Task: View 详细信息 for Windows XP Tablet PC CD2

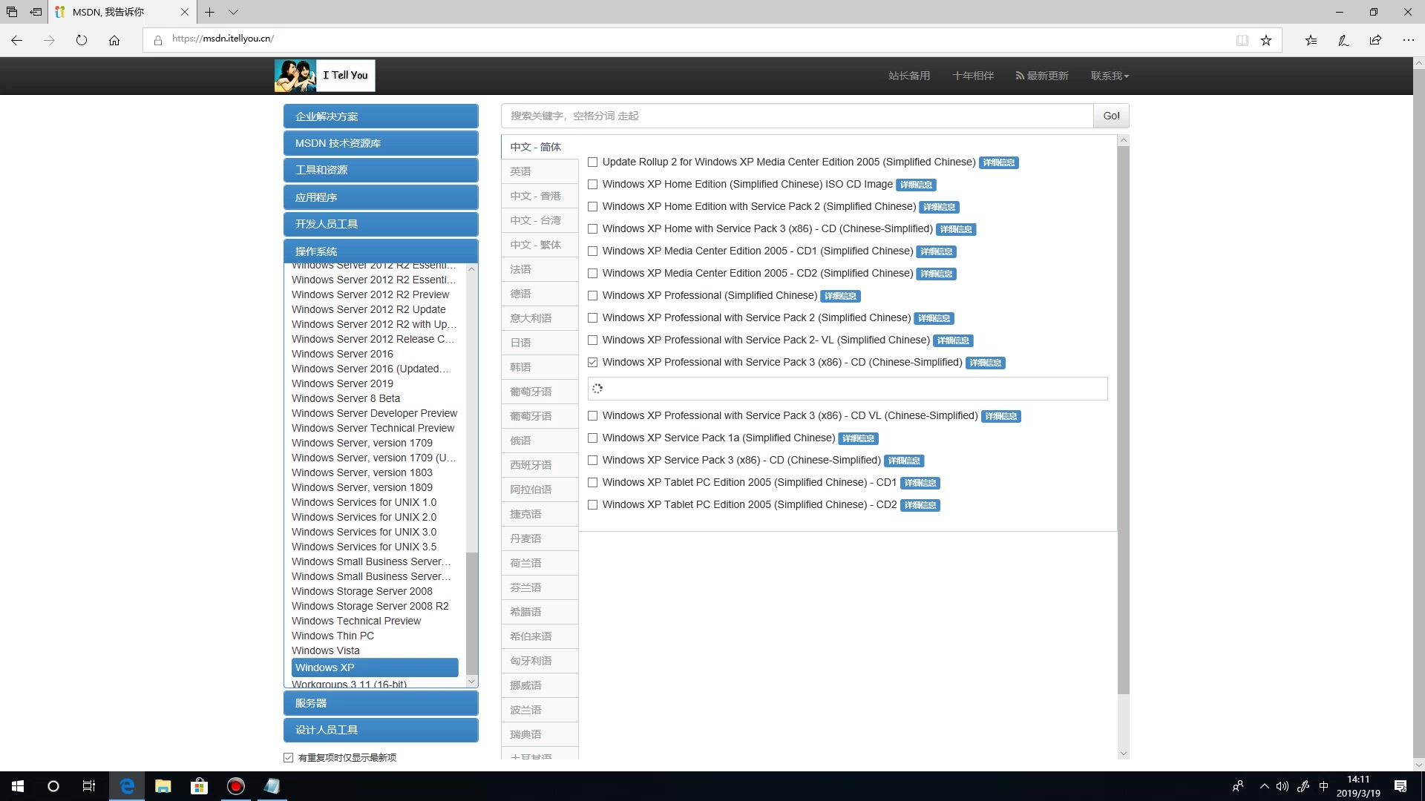Action: coord(920,505)
